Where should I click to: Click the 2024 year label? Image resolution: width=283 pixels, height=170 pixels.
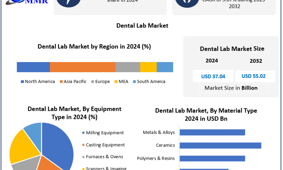point(212,61)
